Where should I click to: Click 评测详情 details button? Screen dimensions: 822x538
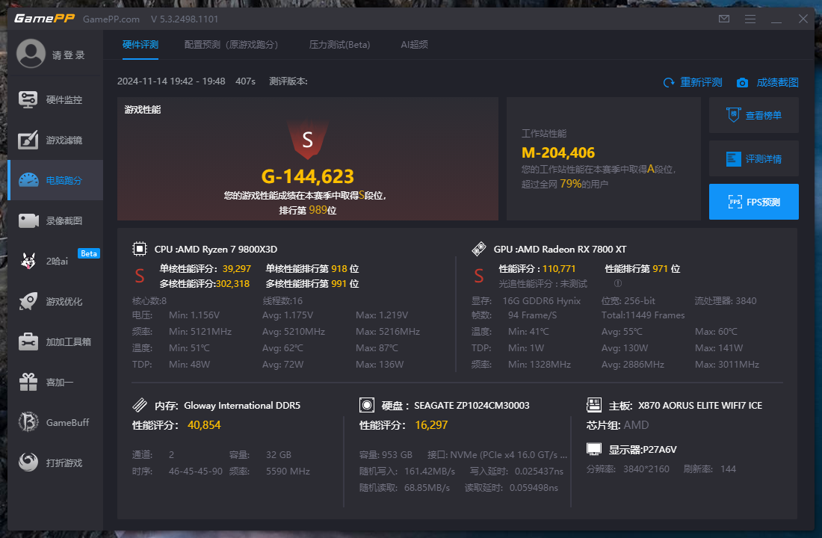[754, 158]
